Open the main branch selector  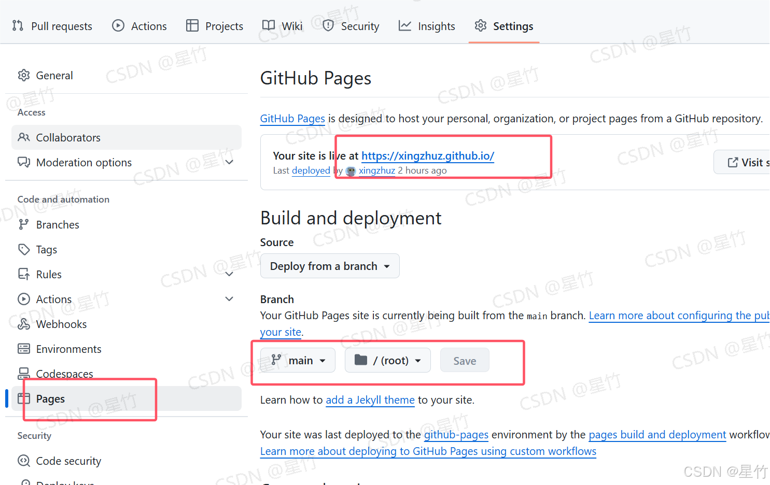pyautogui.click(x=298, y=360)
